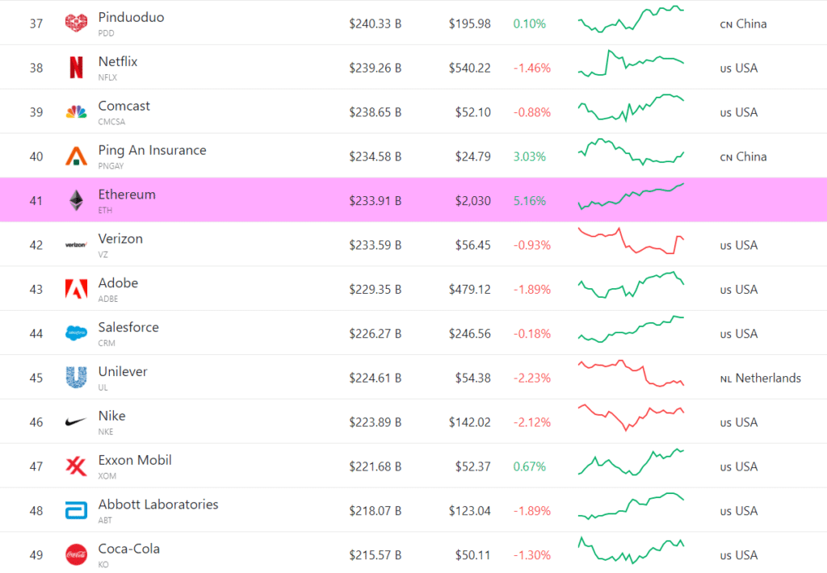Click Ethereum green price sparkline chart
This screenshot has width=827, height=573.
point(631,197)
